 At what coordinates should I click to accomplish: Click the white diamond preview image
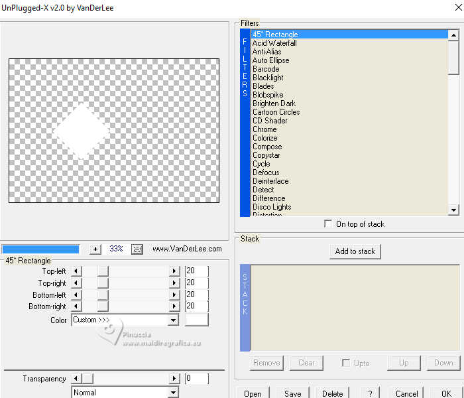tap(82, 131)
